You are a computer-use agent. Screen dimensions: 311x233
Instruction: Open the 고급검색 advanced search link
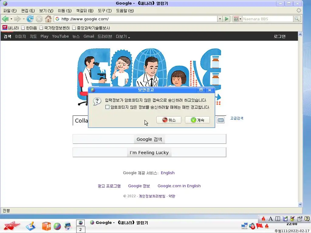point(237,118)
